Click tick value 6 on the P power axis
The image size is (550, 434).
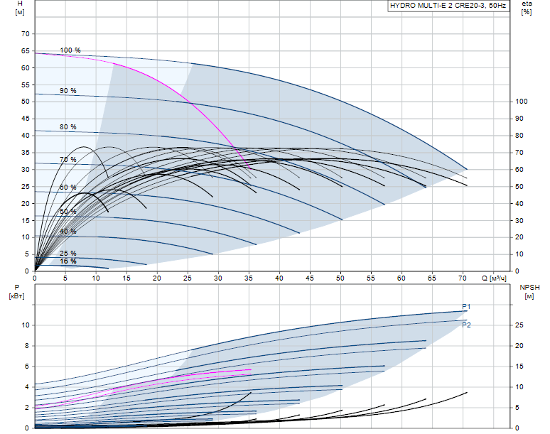28,367
